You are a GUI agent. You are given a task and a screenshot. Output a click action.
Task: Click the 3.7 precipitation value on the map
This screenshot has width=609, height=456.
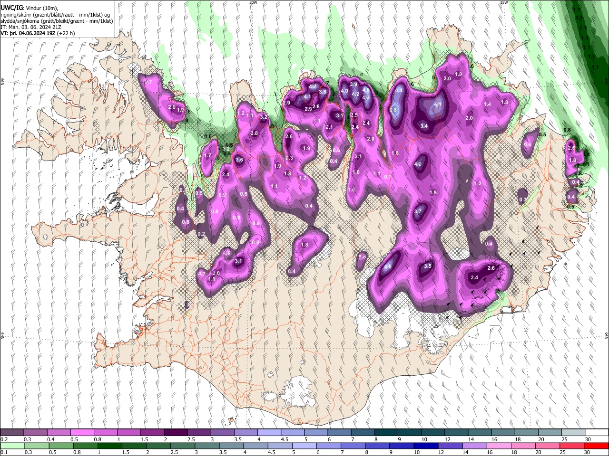click(418, 211)
